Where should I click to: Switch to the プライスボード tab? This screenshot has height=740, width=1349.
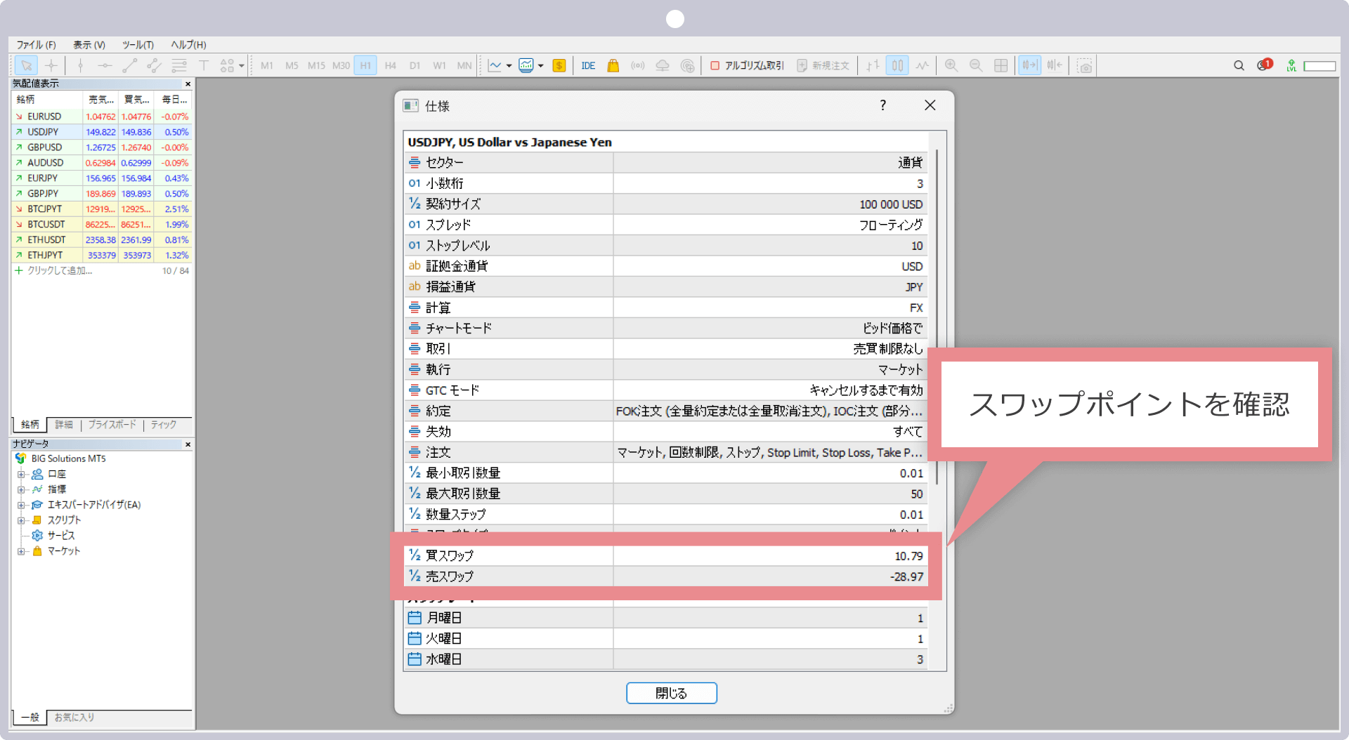pyautogui.click(x=112, y=425)
